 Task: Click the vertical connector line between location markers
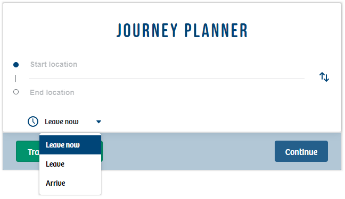coord(15,79)
